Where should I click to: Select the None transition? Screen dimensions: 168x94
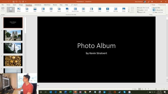pyautogui.click(x=11, y=10)
